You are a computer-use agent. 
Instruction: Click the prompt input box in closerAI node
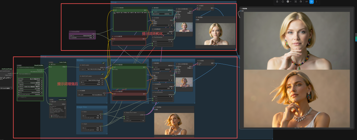(30, 75)
